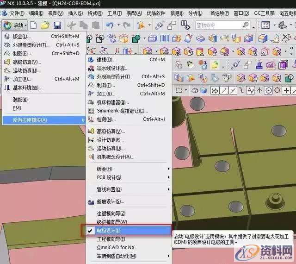This screenshot has height=264, width=296.
Task: Open the 装配(A) menu
Action: pos(134,13)
